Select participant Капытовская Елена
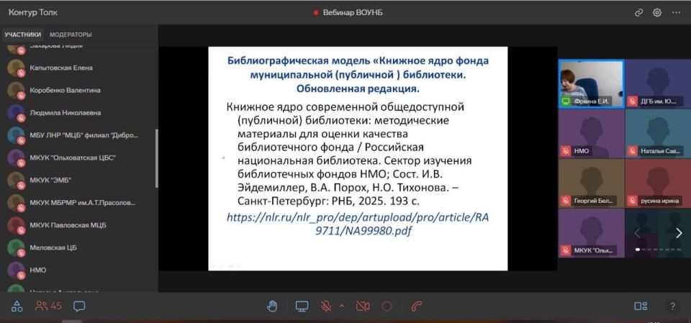691x323 pixels. click(78, 68)
